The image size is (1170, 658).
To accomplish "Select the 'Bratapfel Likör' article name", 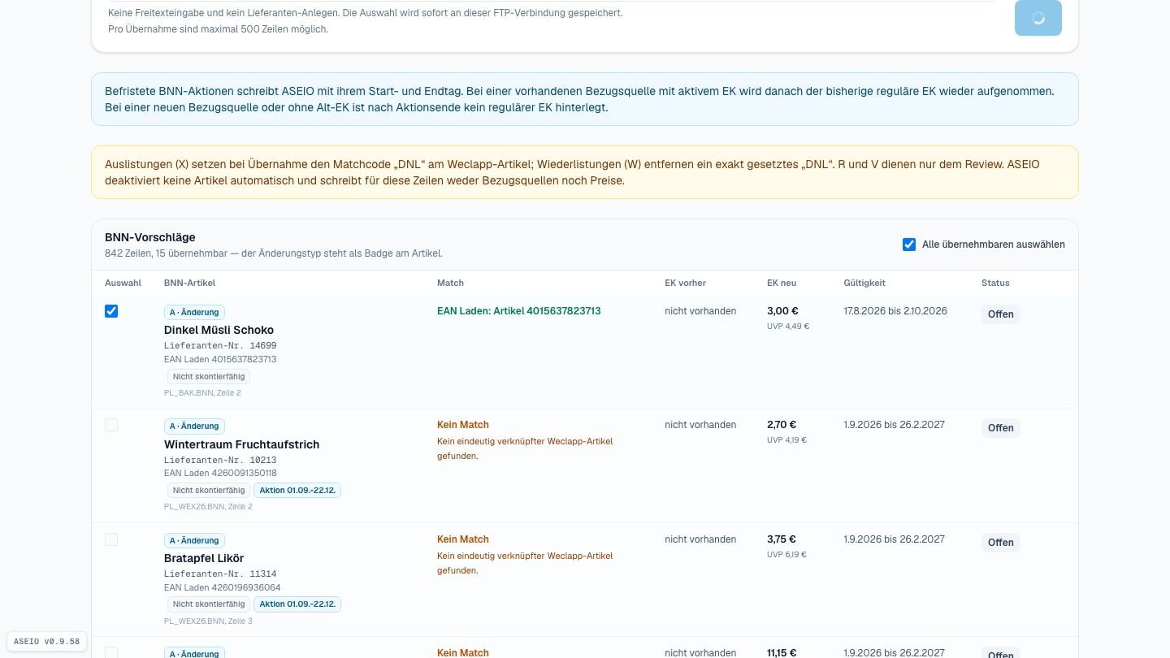I will coord(204,558).
